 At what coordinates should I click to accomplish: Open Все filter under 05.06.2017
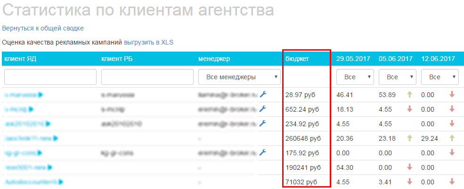(x=398, y=77)
